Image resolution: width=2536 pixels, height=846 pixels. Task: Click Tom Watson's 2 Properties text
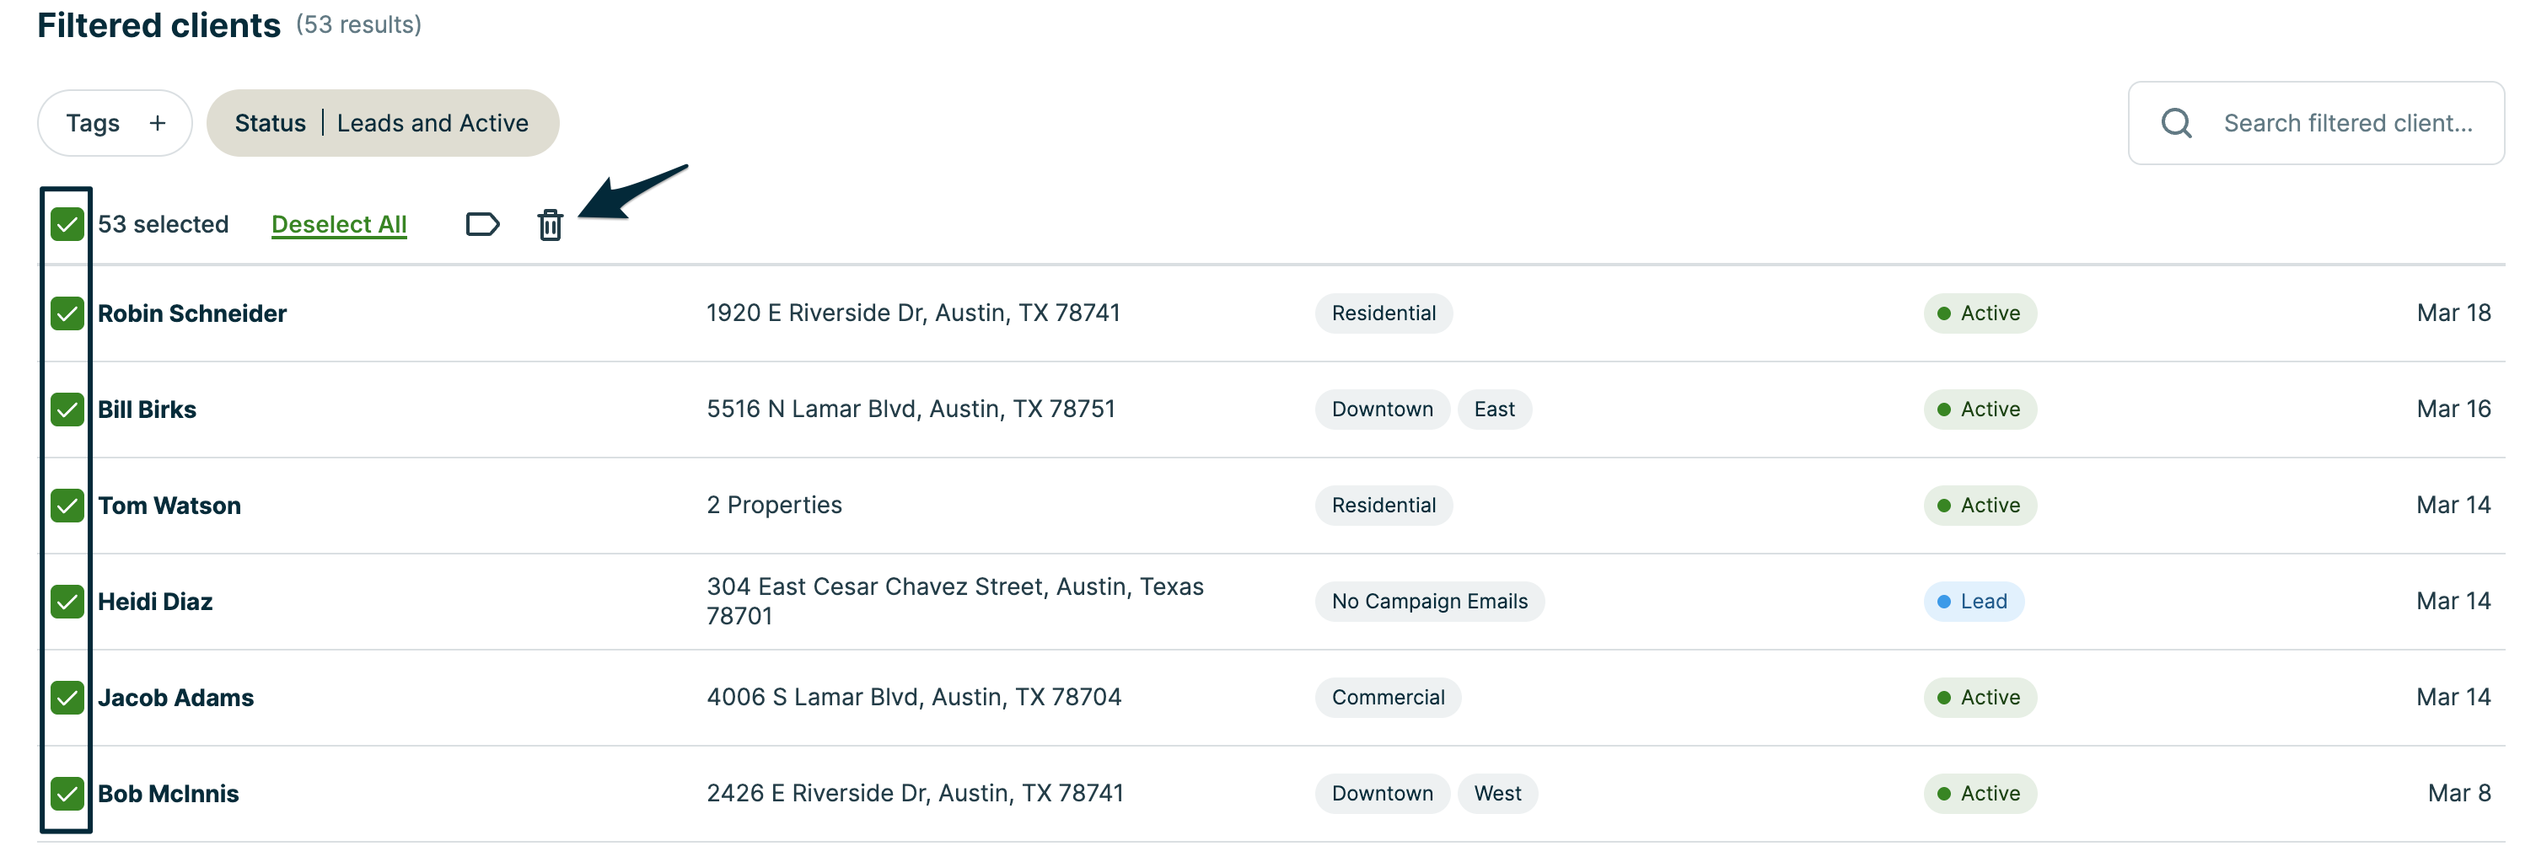click(x=774, y=505)
